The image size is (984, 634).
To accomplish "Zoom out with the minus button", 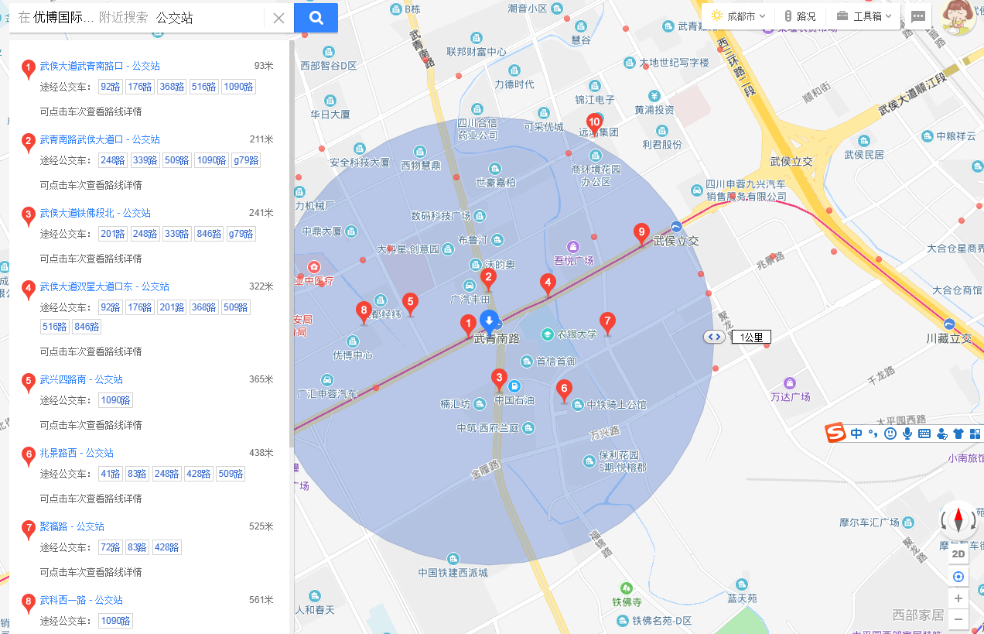I will 958,619.
